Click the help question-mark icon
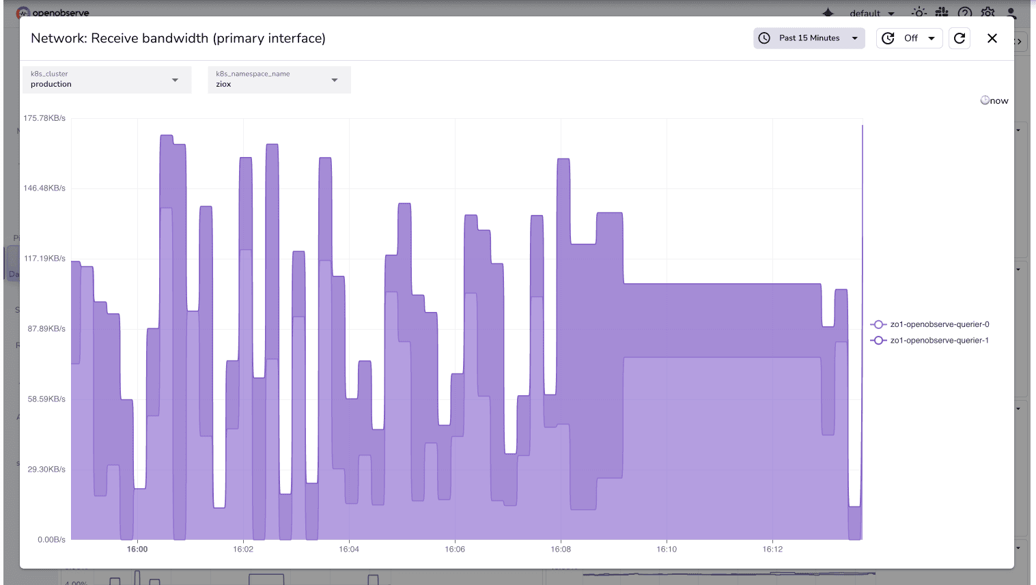Image resolution: width=1036 pixels, height=585 pixels. tap(964, 12)
